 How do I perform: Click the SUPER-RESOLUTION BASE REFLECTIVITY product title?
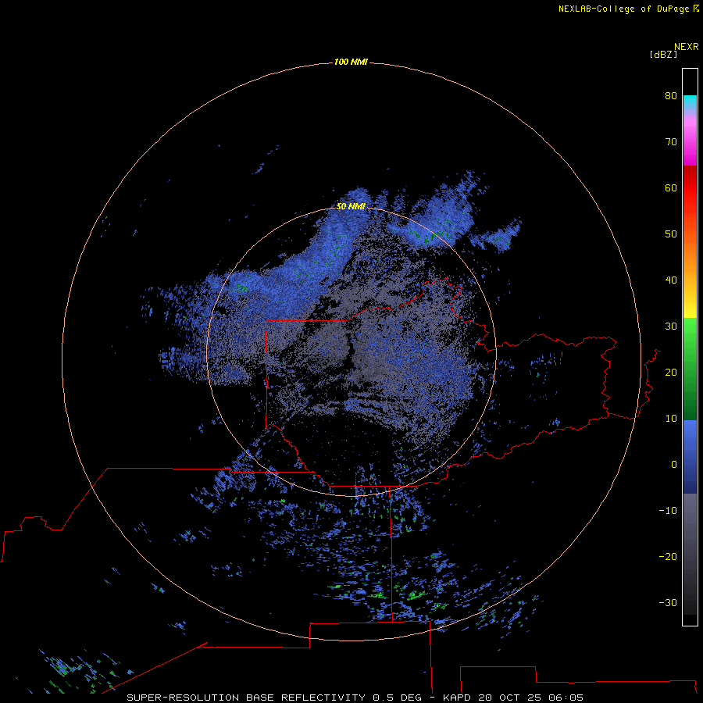click(246, 698)
